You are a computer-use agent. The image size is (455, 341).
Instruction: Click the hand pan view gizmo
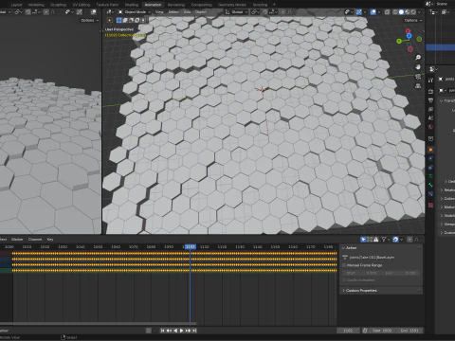418,67
